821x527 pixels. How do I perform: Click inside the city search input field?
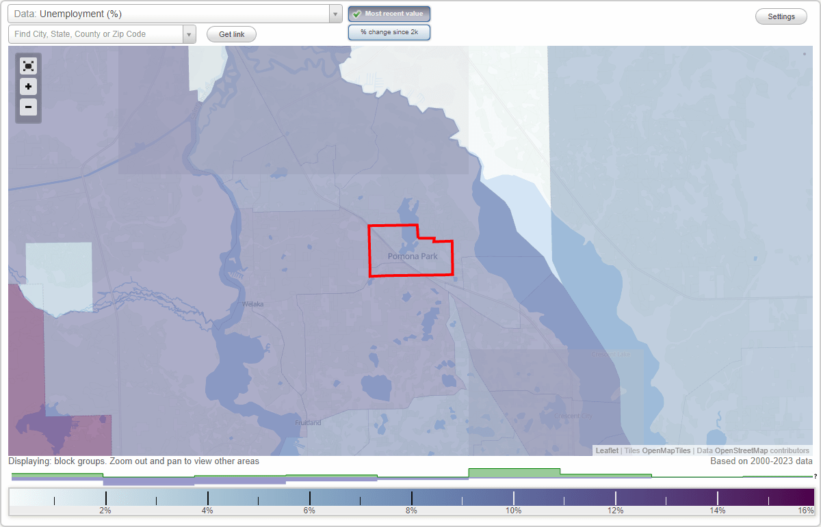(96, 33)
